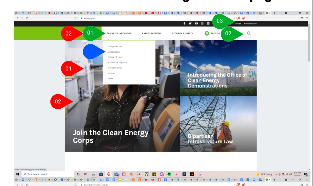The height and width of the screenshot is (186, 313).
Task: Open Spotify from the taskbar
Action: 169,174
